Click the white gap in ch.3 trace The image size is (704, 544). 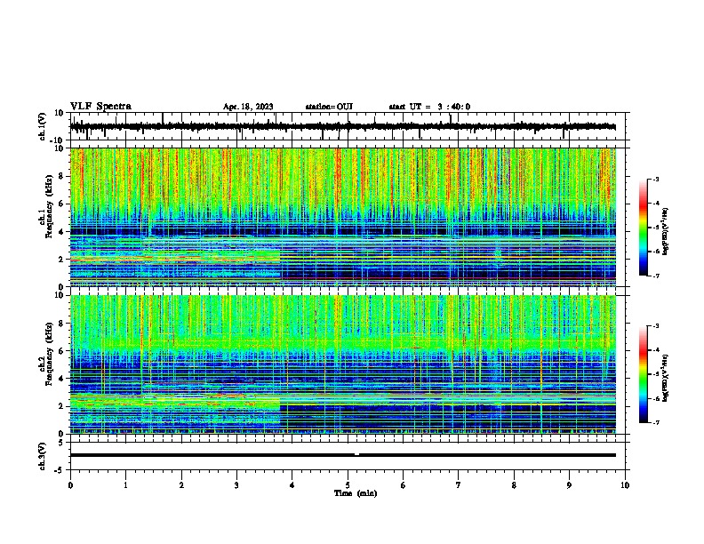pyautogui.click(x=357, y=454)
